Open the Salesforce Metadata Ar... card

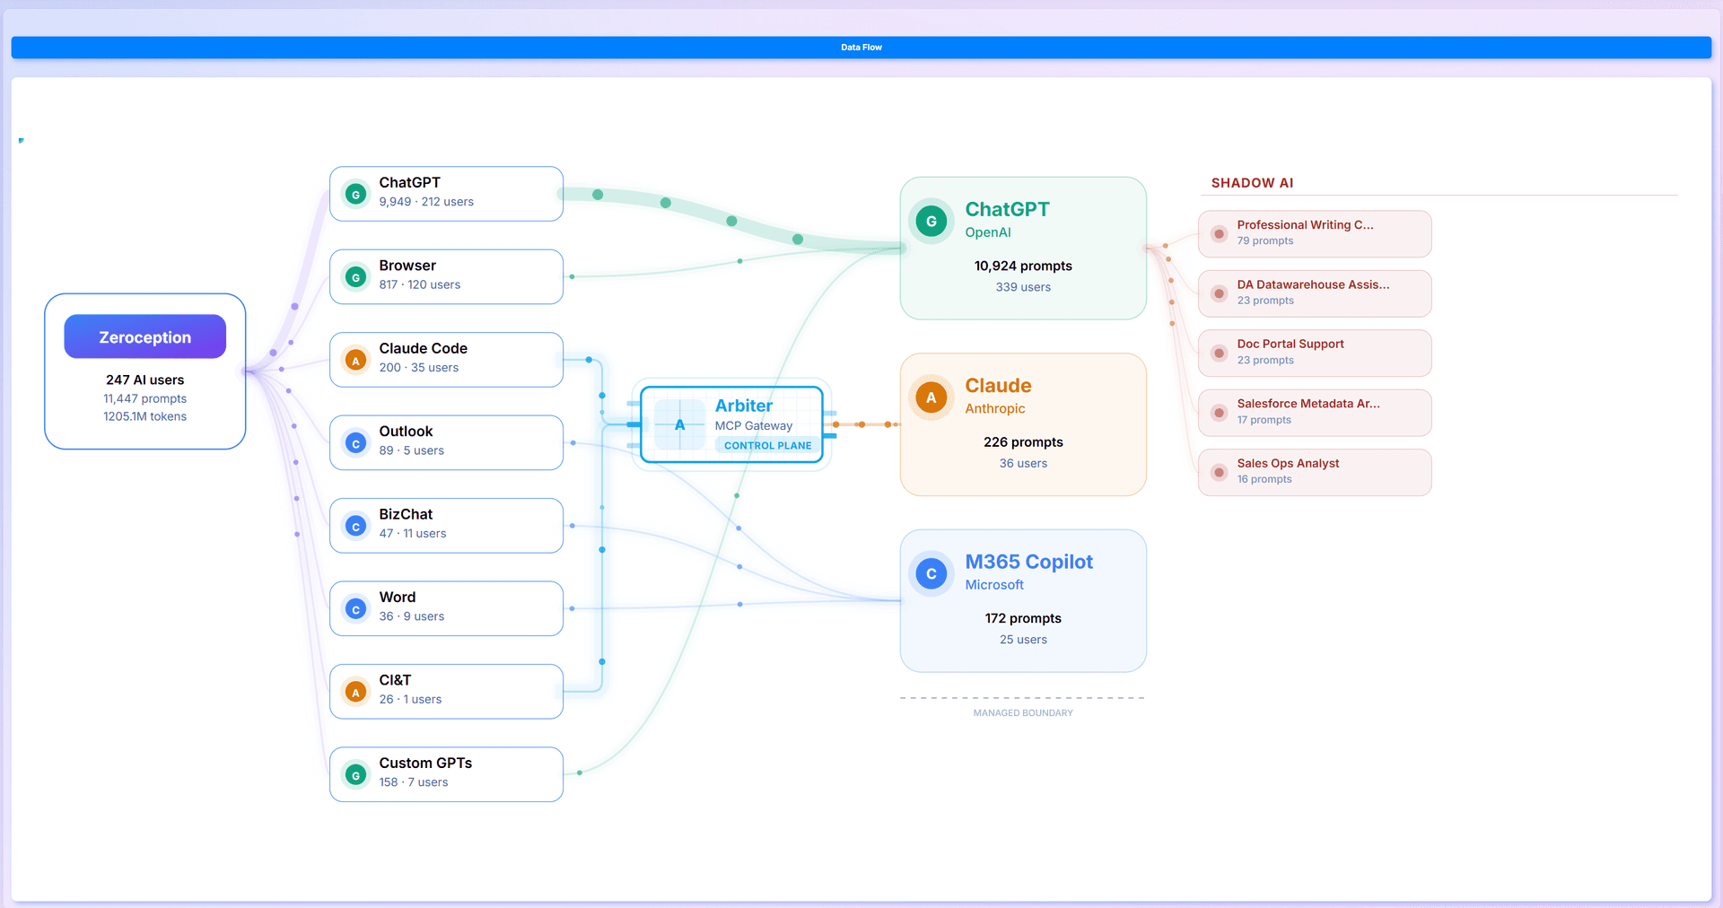pos(1315,413)
